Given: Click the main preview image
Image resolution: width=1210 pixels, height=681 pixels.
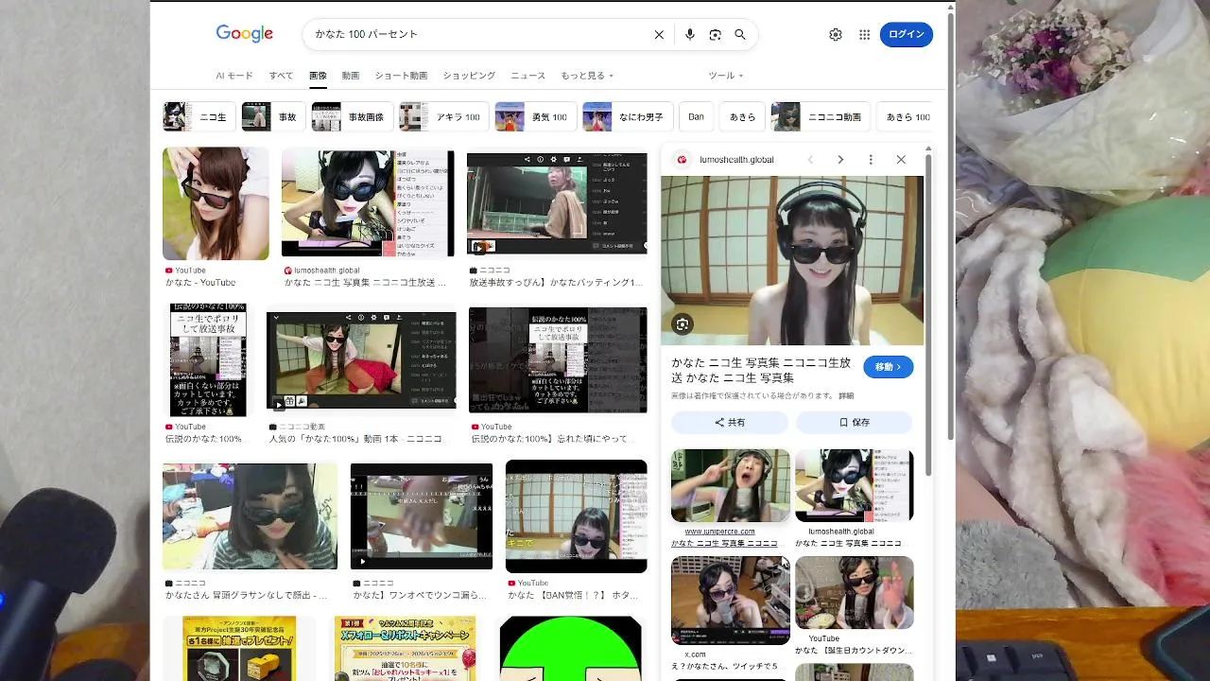Looking at the screenshot, I should (792, 260).
